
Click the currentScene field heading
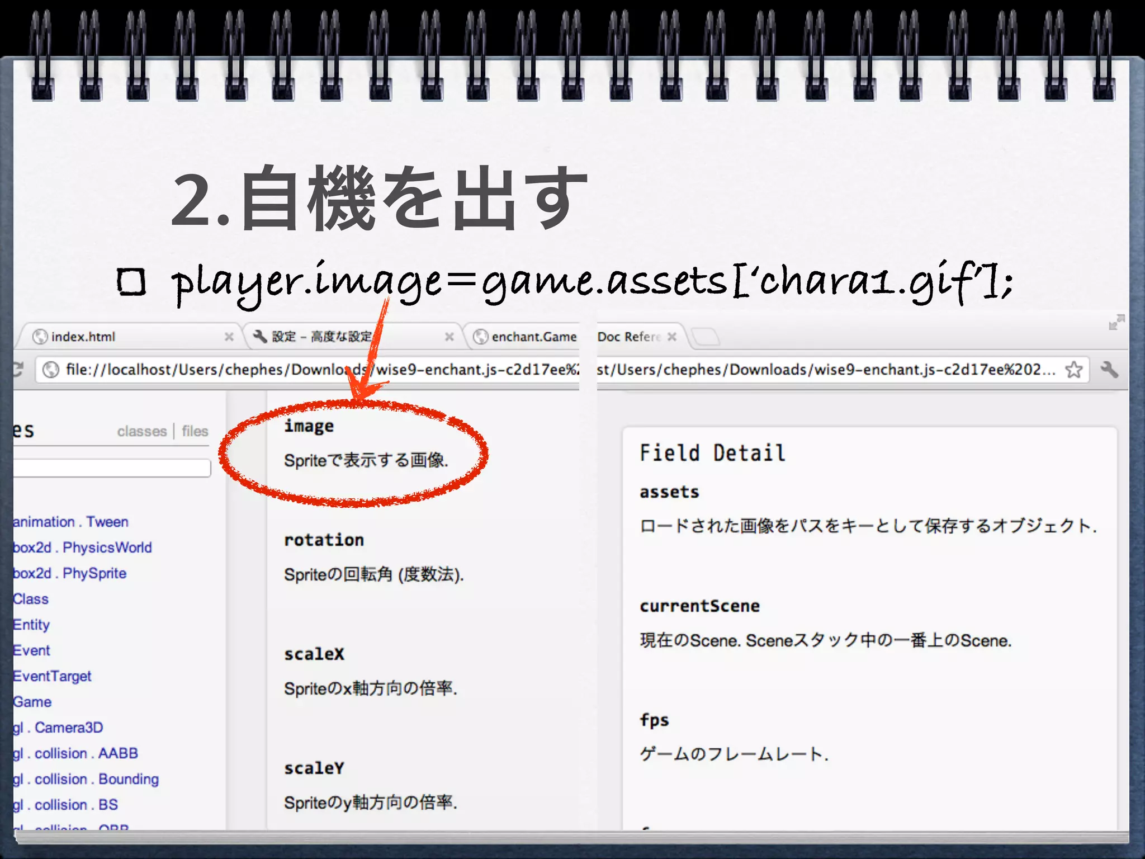(700, 606)
